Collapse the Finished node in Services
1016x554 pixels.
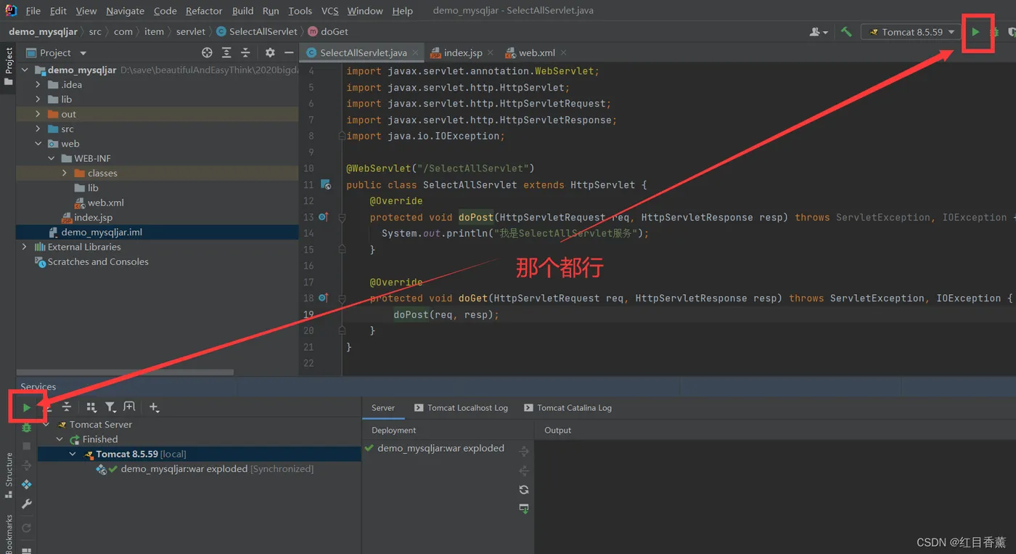pos(60,439)
